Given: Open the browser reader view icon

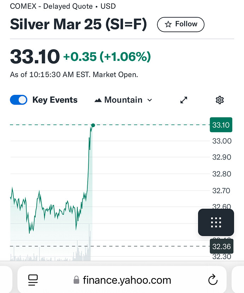Looking at the screenshot, I should point(33,280).
